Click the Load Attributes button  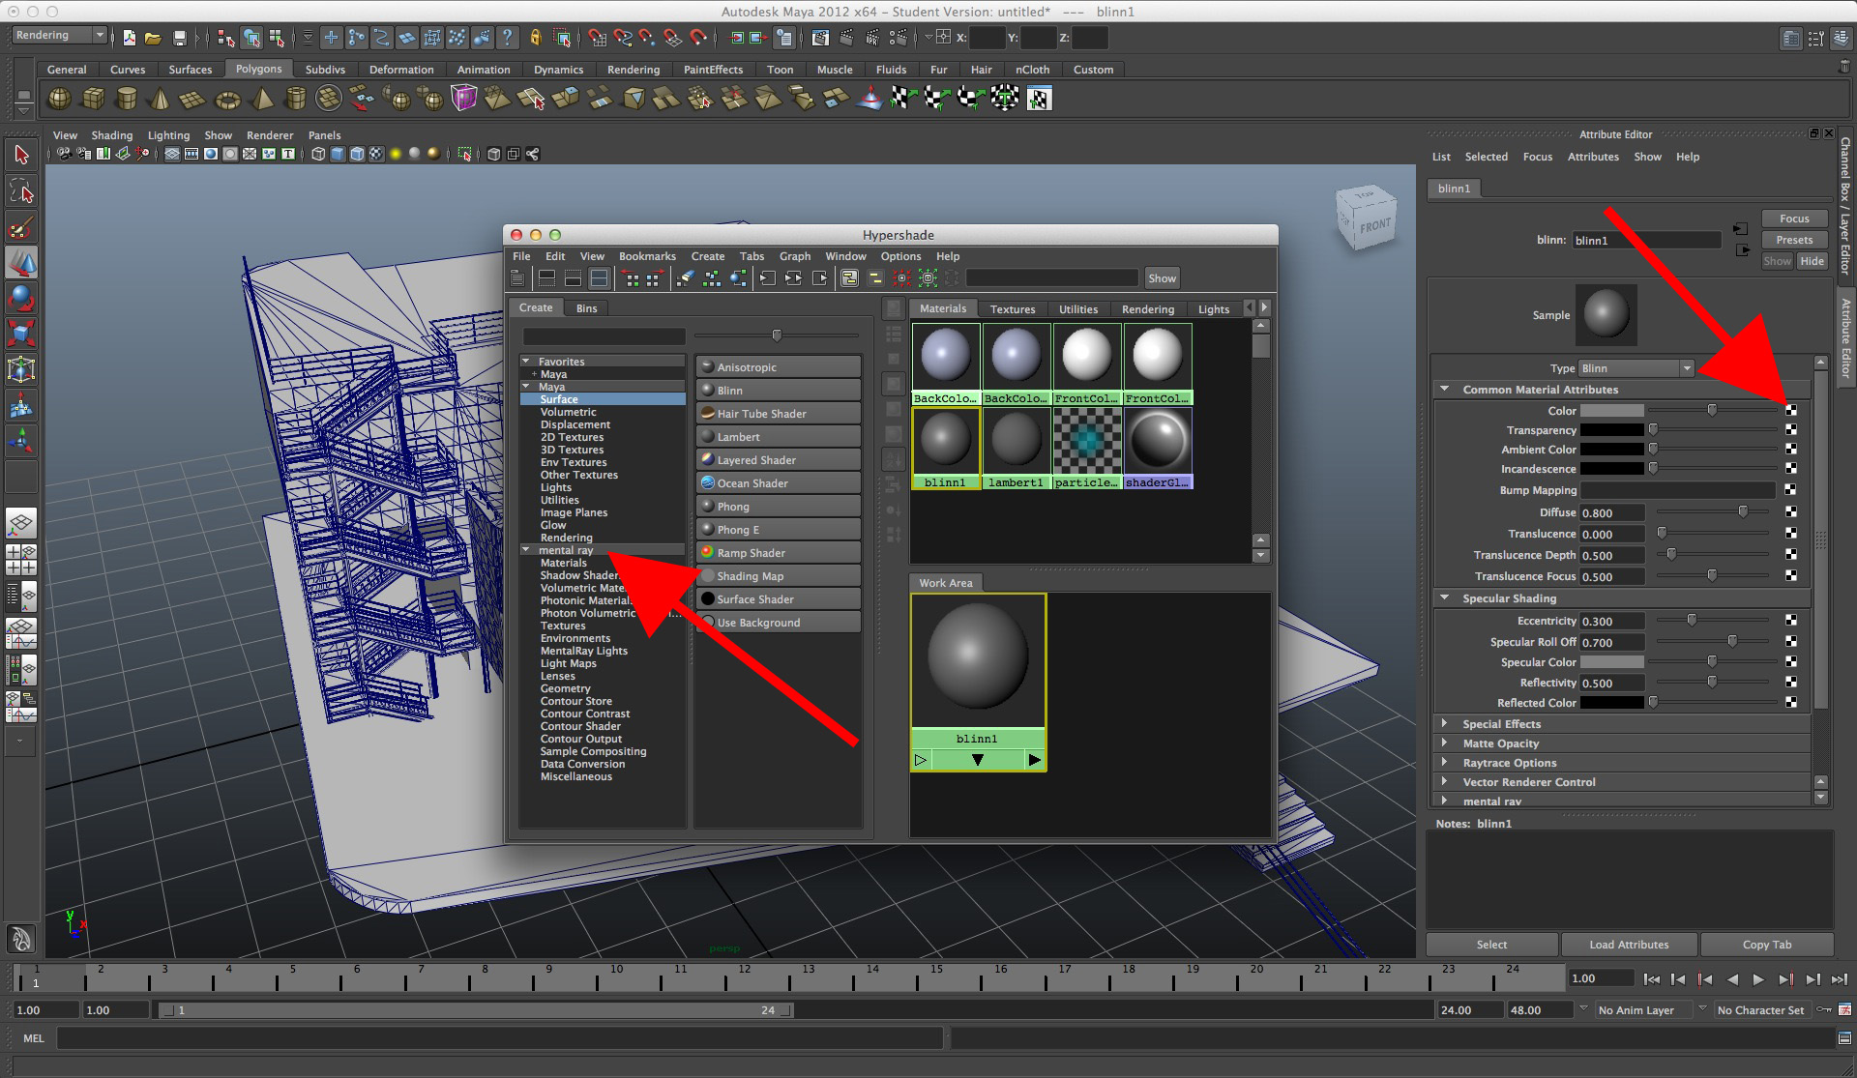coord(1629,945)
